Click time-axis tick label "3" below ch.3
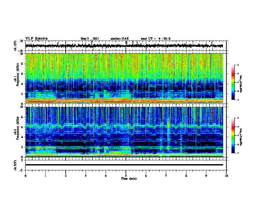Image resolution: width=255 pixels, height=197 pixels. pyautogui.click(x=86, y=176)
